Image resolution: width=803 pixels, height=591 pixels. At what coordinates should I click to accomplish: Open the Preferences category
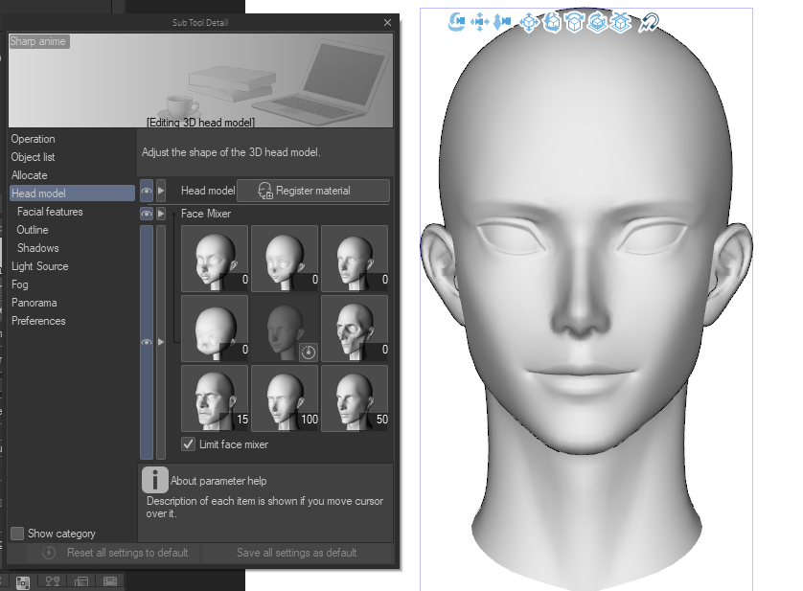(x=72, y=321)
